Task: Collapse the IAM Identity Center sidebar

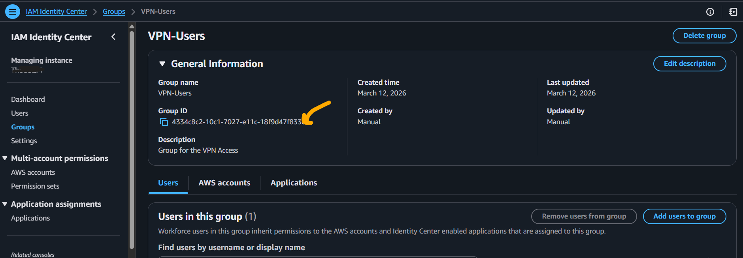Action: coord(113,37)
